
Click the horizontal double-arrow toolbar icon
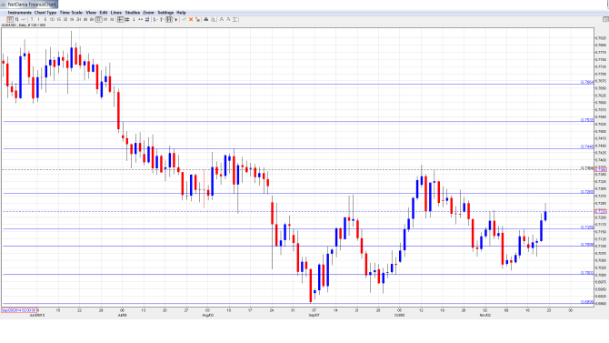(140, 19)
